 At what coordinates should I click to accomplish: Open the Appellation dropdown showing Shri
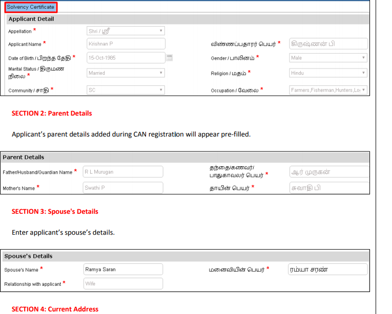pyautogui.click(x=126, y=31)
